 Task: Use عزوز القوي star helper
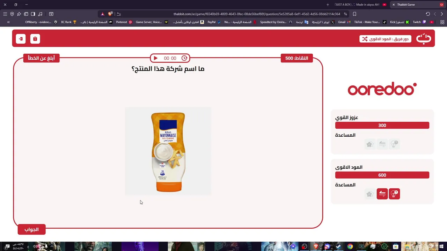370,144
